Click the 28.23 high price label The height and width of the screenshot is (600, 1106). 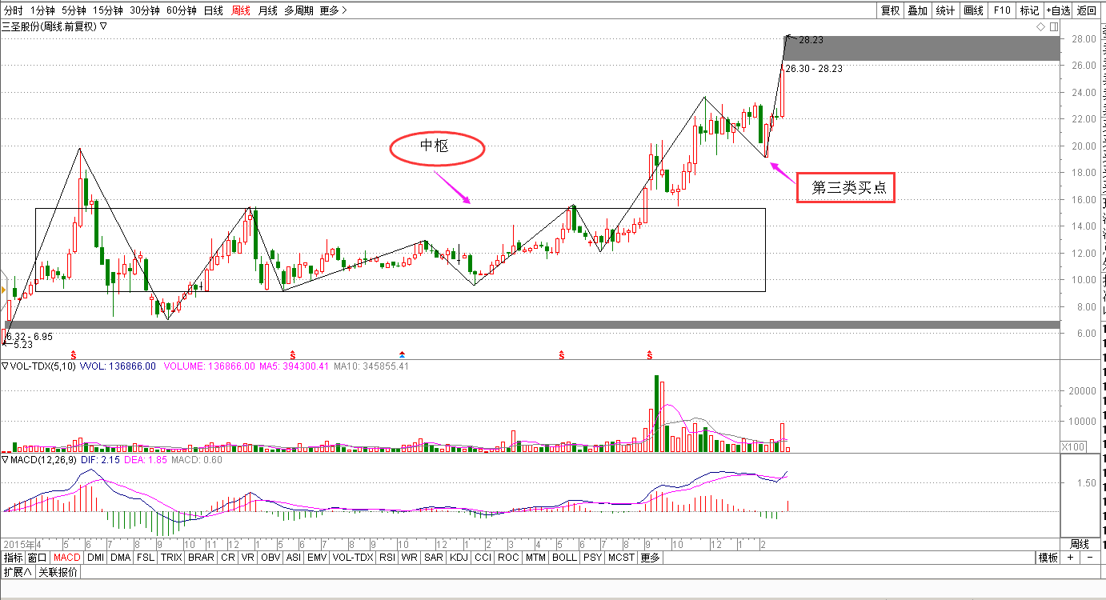(x=811, y=39)
